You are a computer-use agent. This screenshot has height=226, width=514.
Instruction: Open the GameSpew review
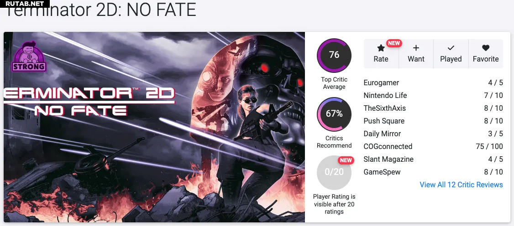(382, 172)
